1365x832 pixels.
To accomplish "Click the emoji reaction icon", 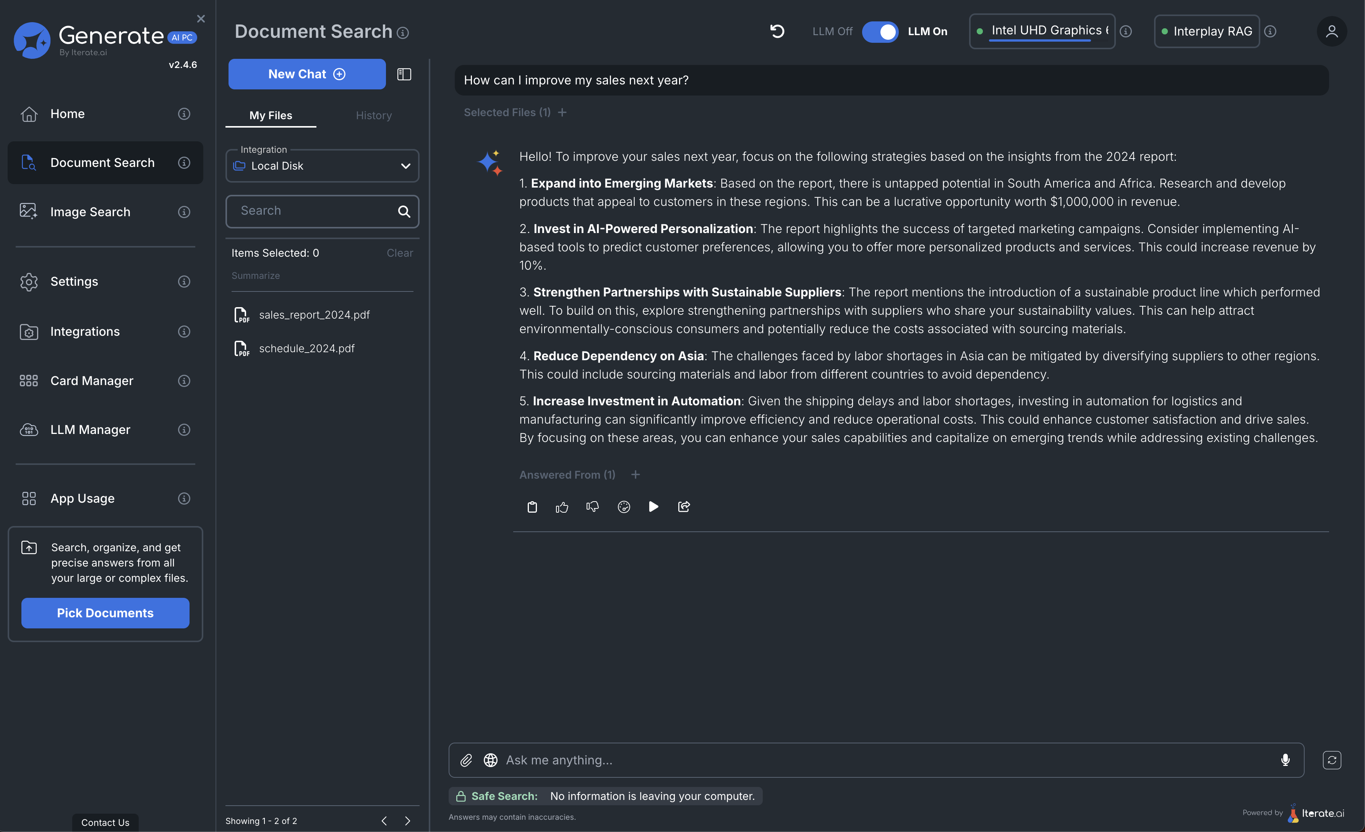I will pos(624,506).
